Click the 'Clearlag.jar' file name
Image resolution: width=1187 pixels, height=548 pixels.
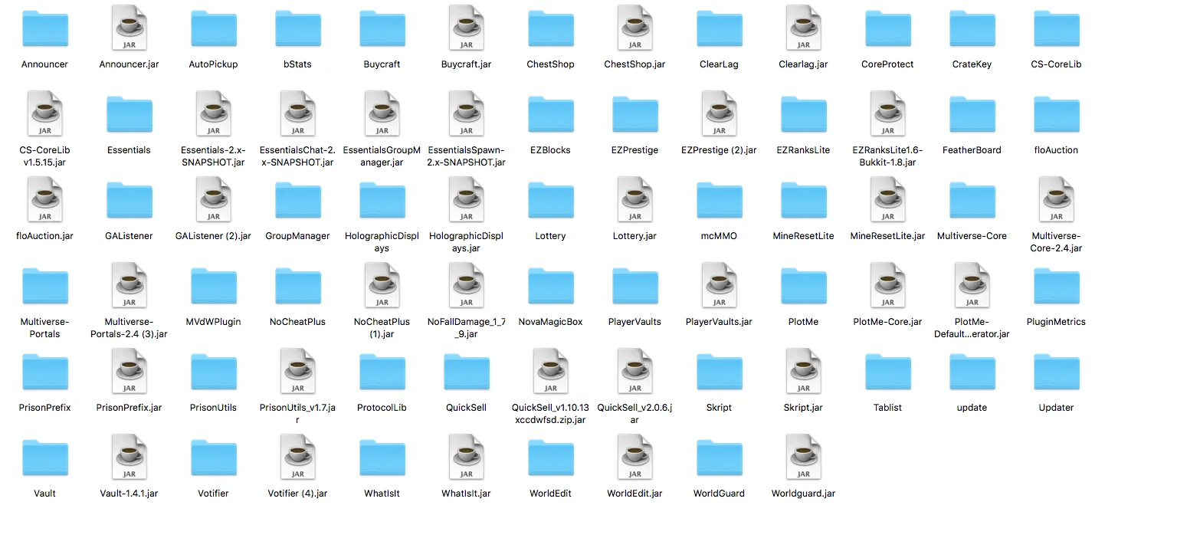pos(803,64)
